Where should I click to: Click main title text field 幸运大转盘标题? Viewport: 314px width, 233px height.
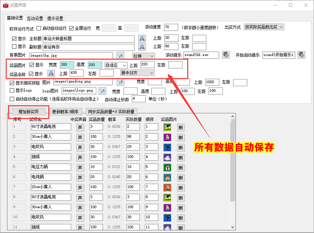88,39
